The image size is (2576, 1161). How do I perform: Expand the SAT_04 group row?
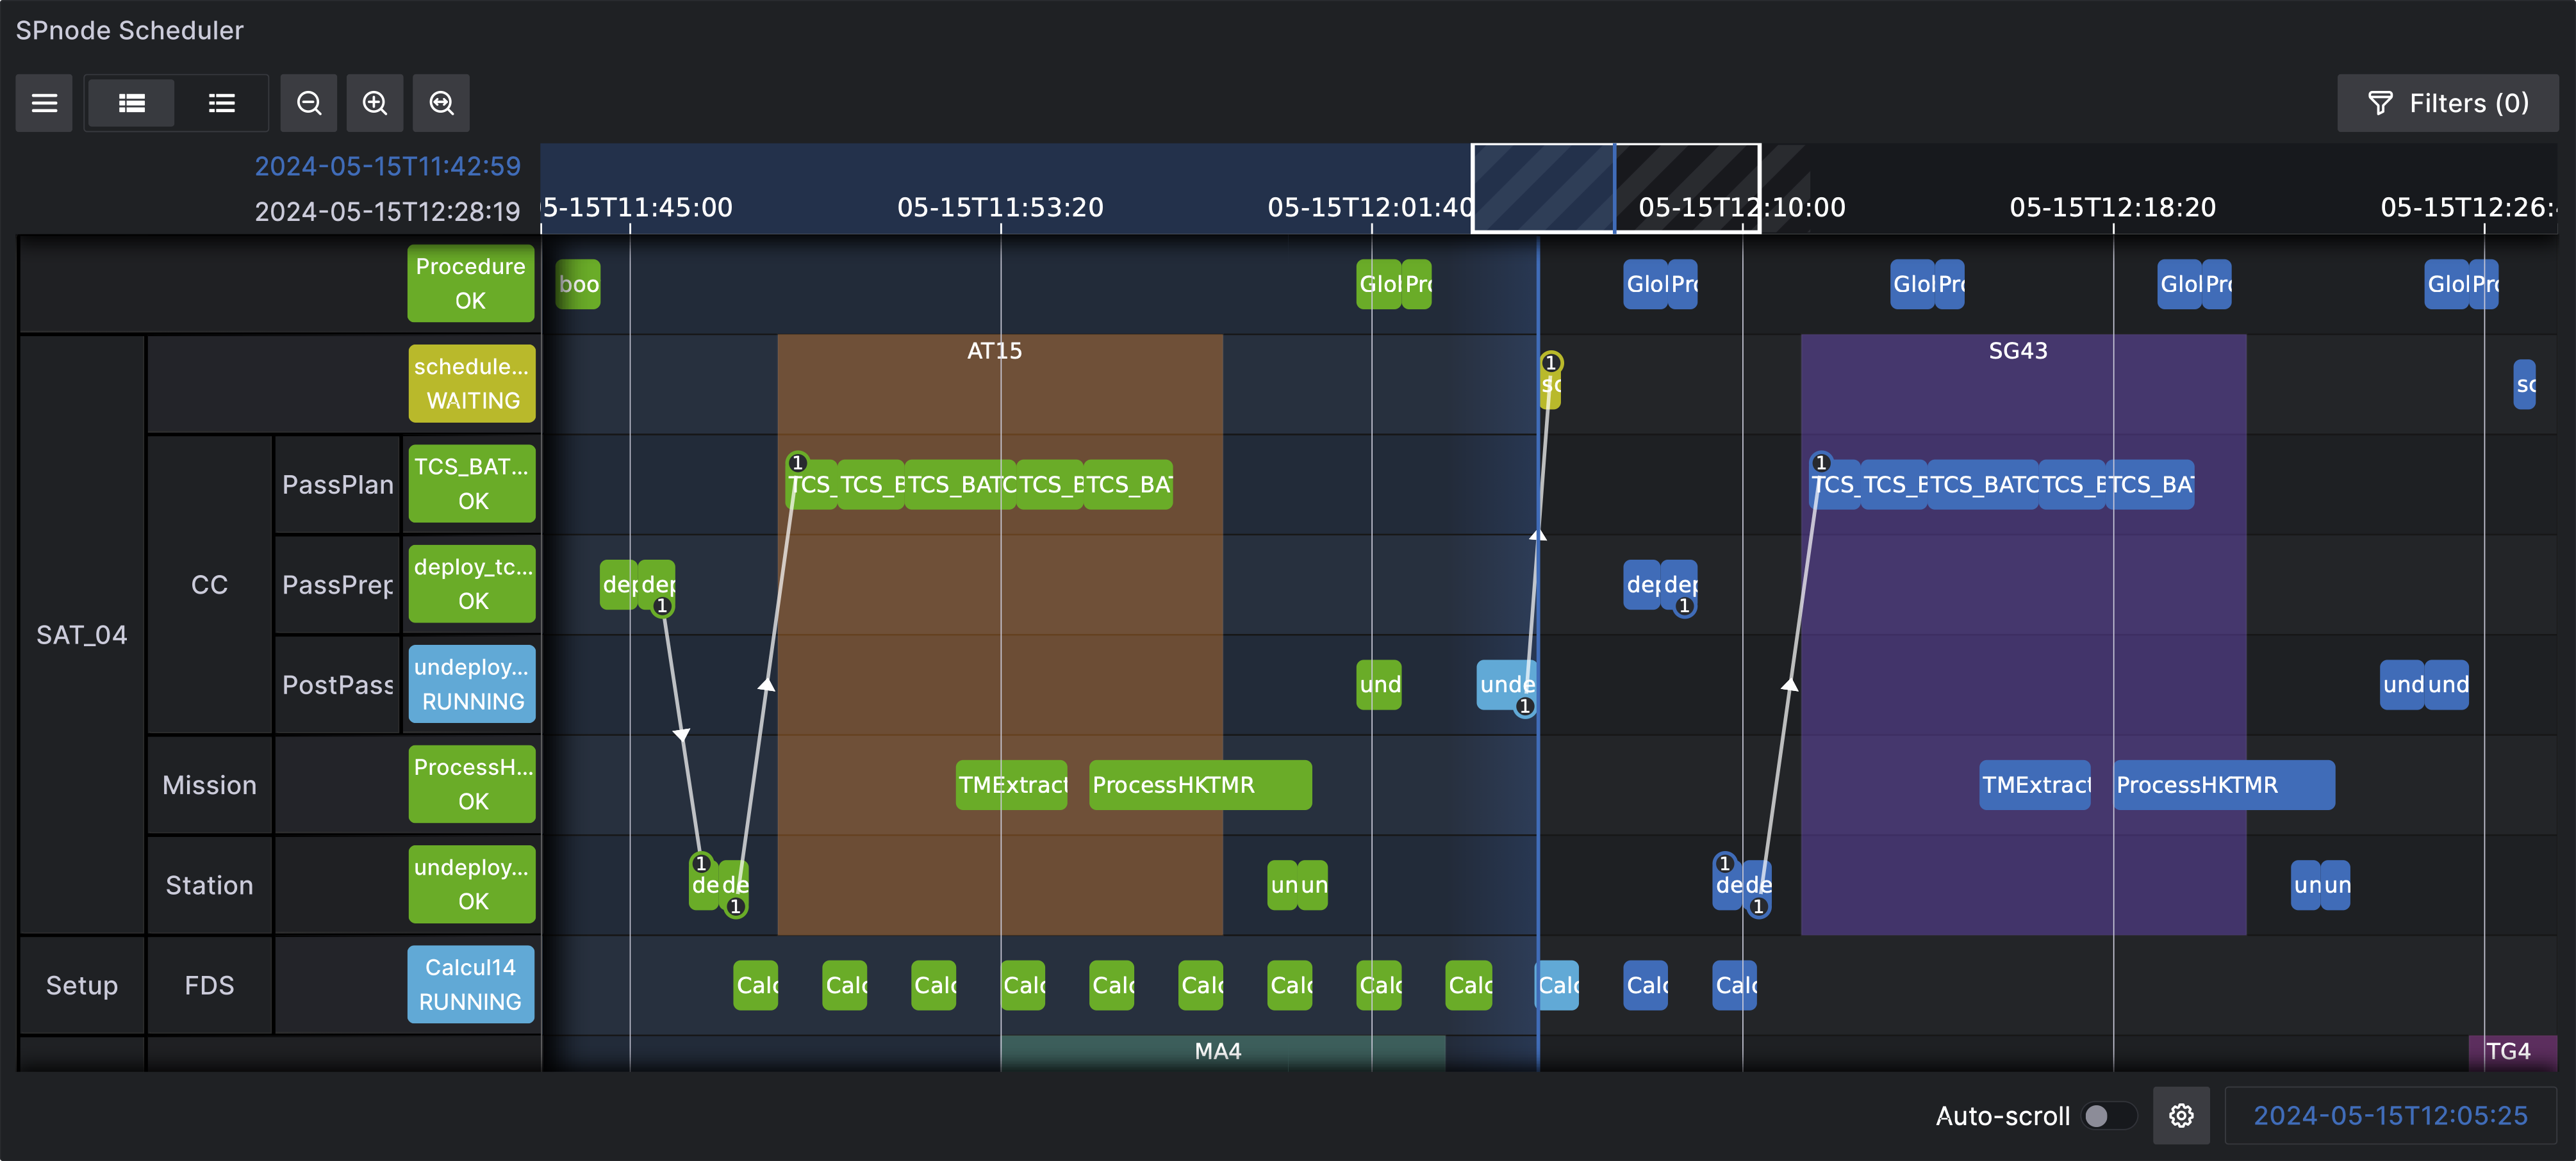(82, 635)
